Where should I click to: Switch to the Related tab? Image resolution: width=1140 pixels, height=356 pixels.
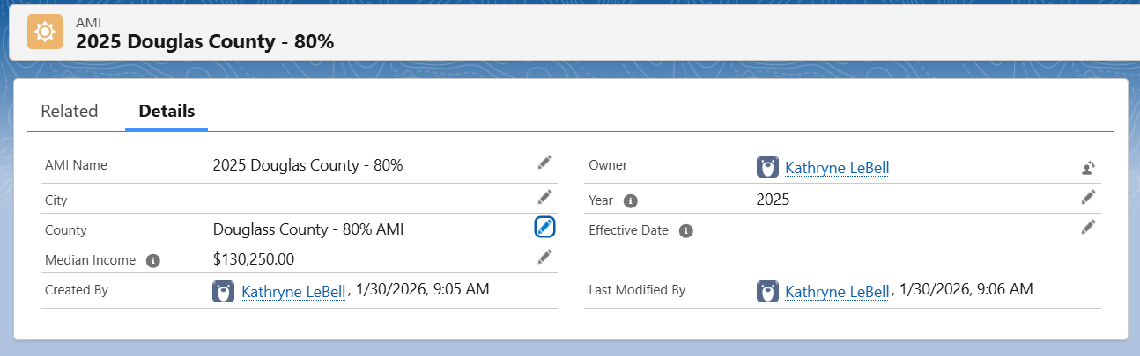70,112
